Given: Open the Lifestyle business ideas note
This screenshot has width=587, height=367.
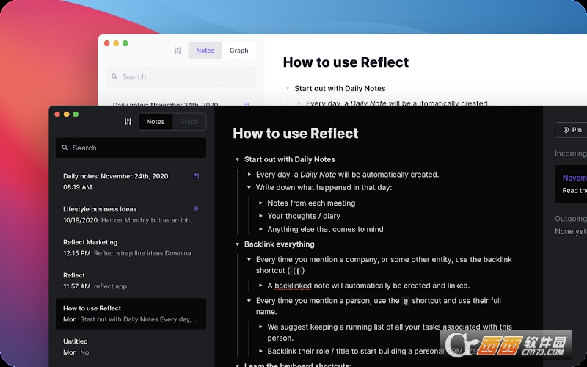Looking at the screenshot, I should (x=131, y=214).
